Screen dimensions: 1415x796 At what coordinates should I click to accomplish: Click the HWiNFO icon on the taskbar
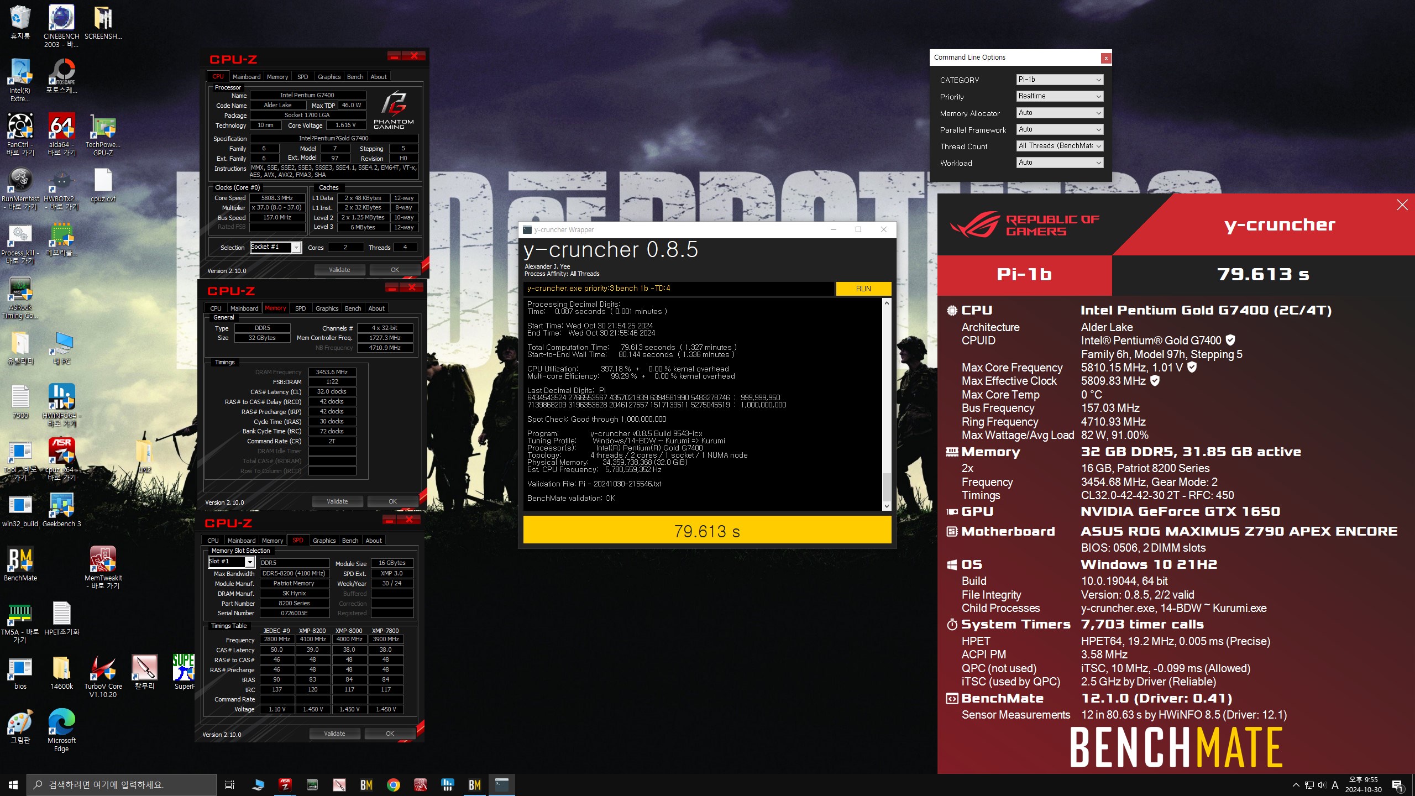[x=448, y=785]
